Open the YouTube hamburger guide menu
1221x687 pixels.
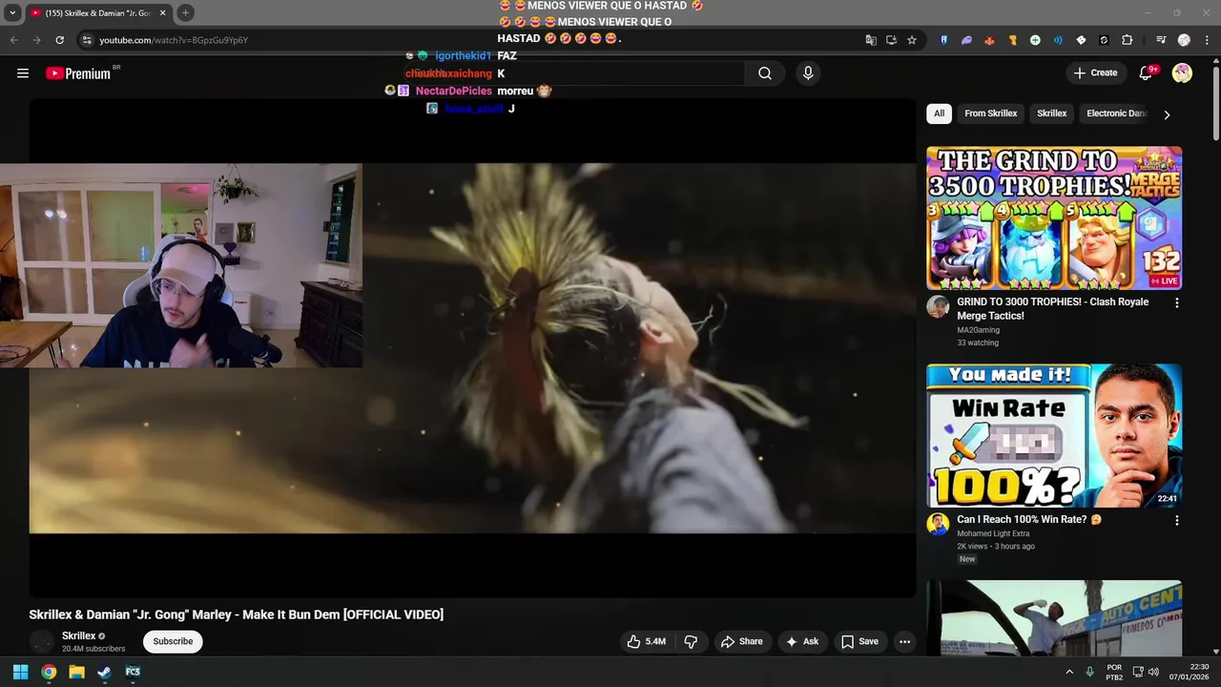[x=23, y=73]
